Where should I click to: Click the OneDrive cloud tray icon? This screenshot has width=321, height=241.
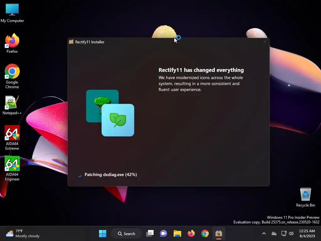click(274, 233)
